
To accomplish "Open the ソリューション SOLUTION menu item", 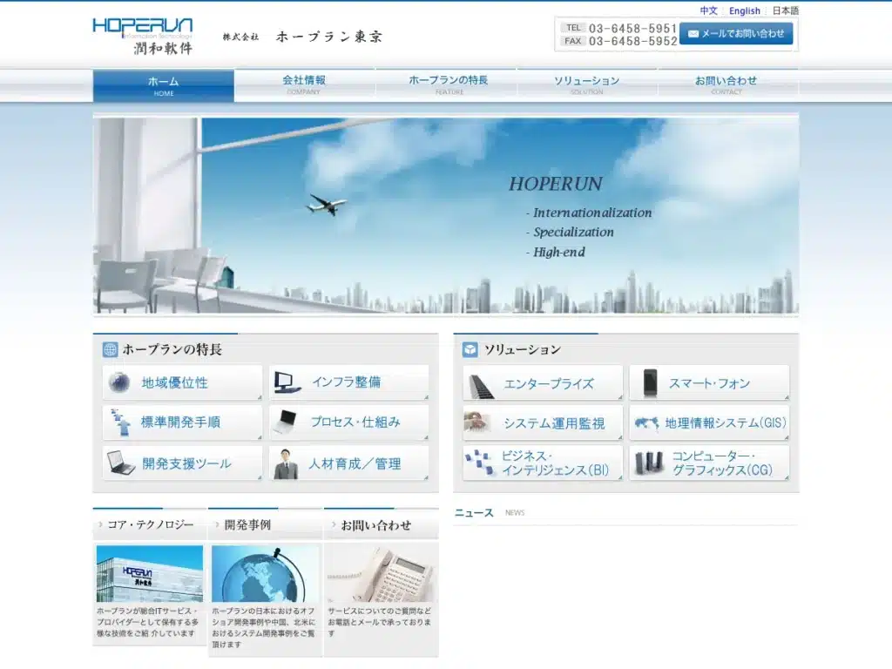I will pyautogui.click(x=586, y=84).
